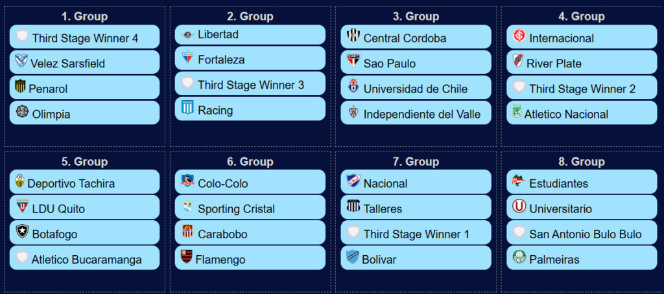Click the River Plate crest icon
The width and height of the screenshot is (664, 294).
(517, 62)
